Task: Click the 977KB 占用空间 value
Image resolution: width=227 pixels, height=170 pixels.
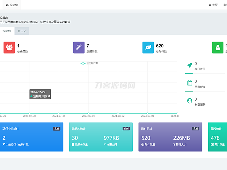Action: (111, 138)
